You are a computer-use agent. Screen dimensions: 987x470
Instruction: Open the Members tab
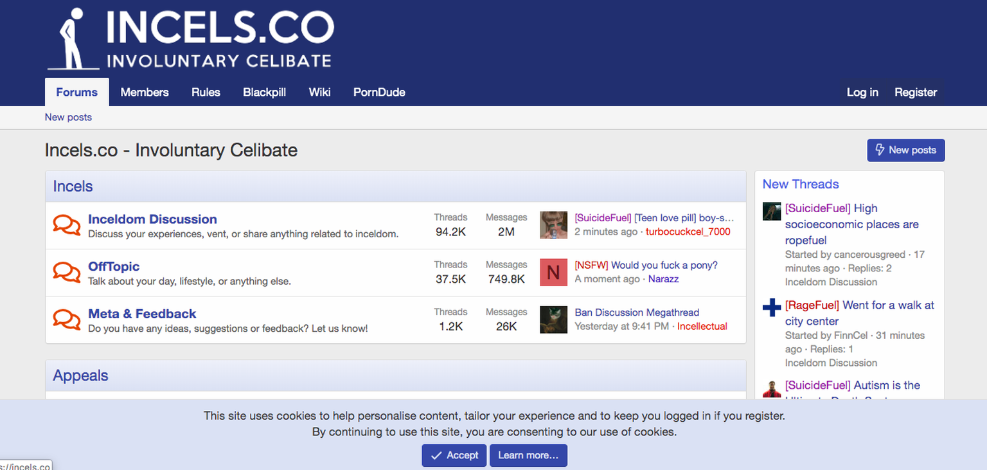pyautogui.click(x=145, y=92)
